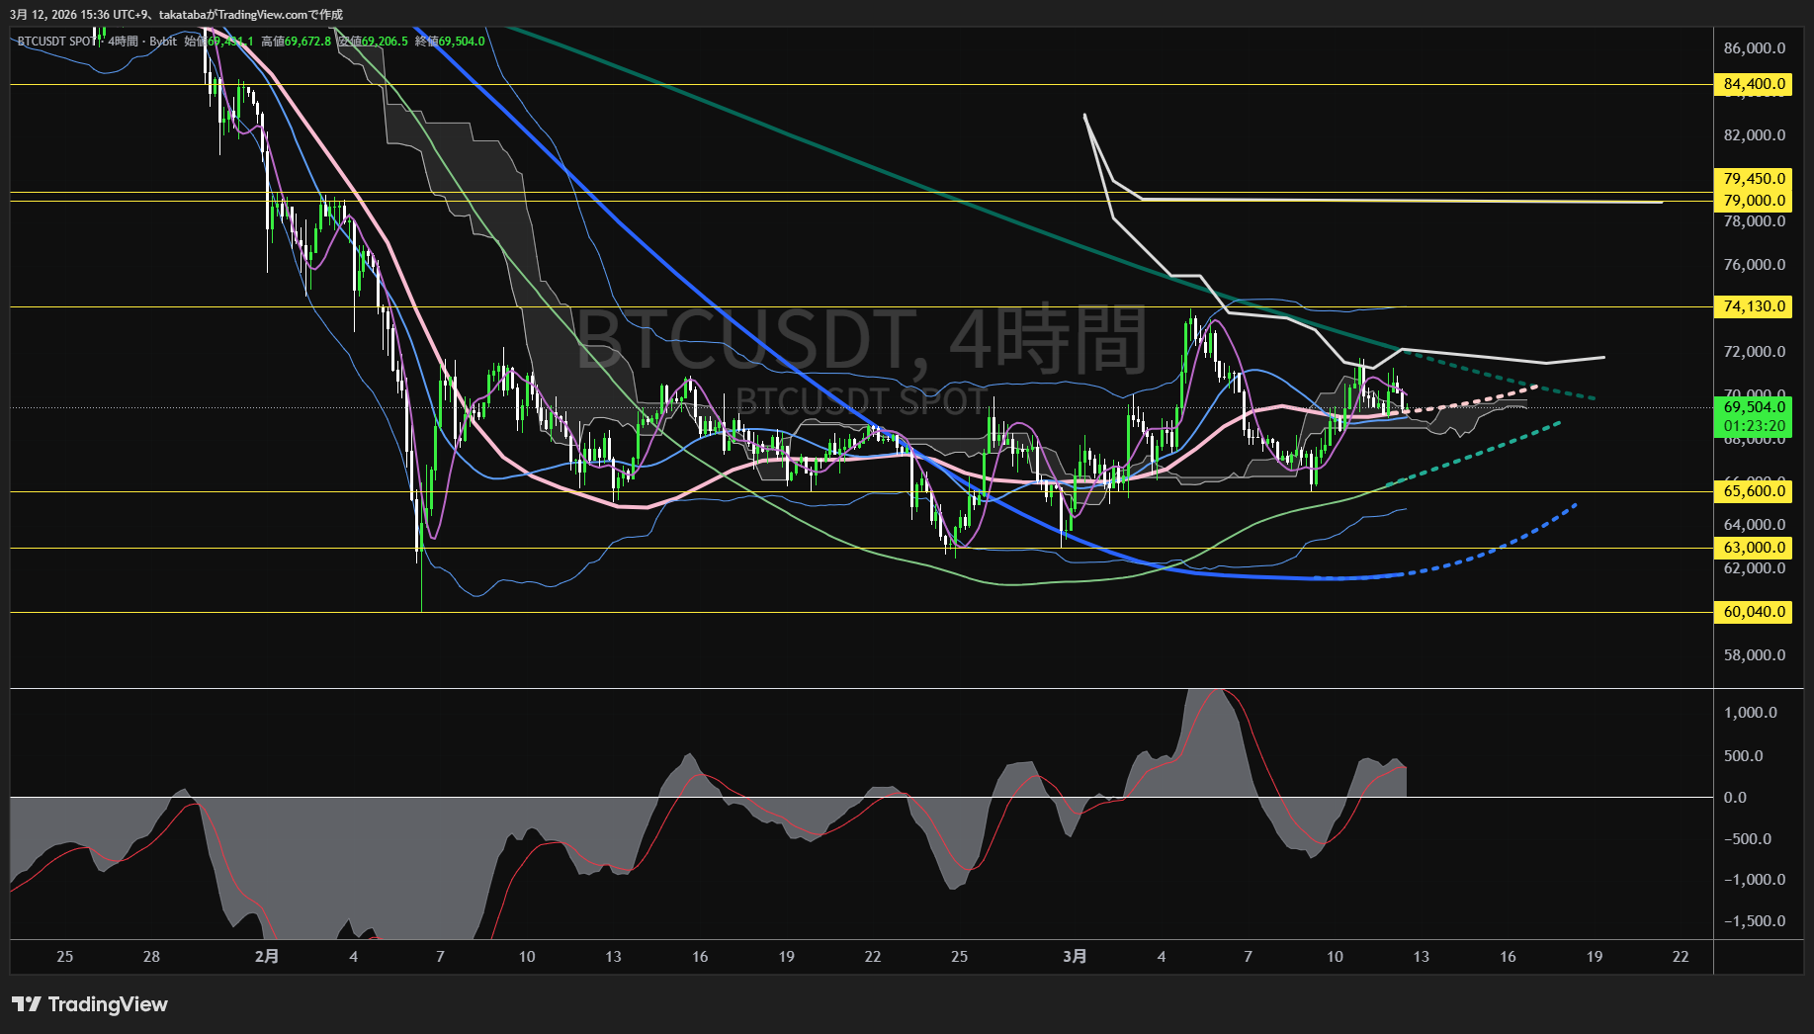
Task: Click the snapshot caption with takataba credit
Action: [x=176, y=15]
